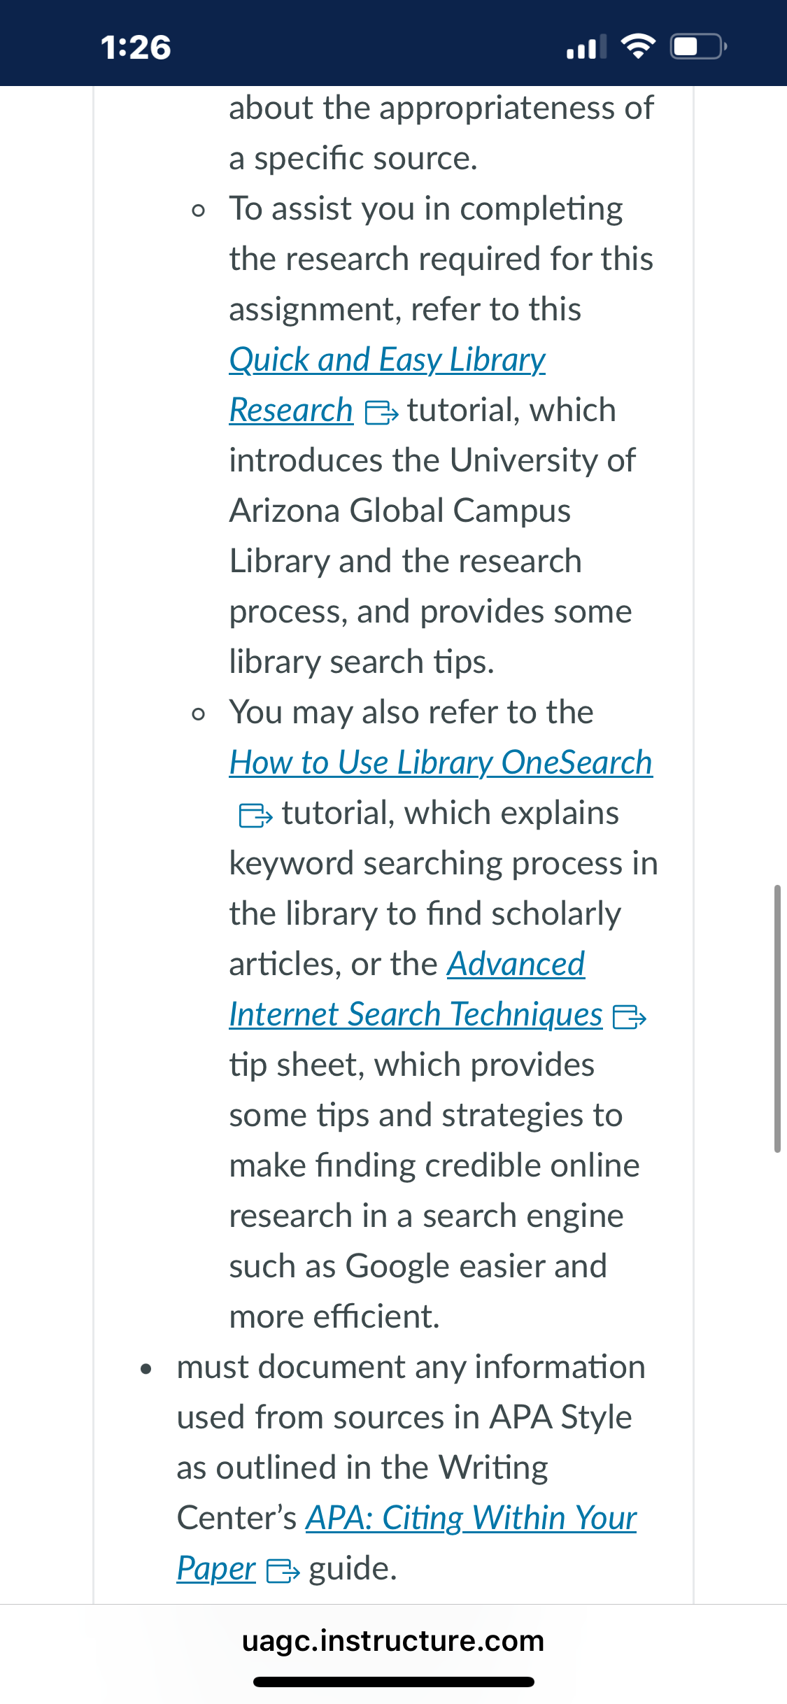Tap the 1:26 clock in status bar

pos(136,48)
